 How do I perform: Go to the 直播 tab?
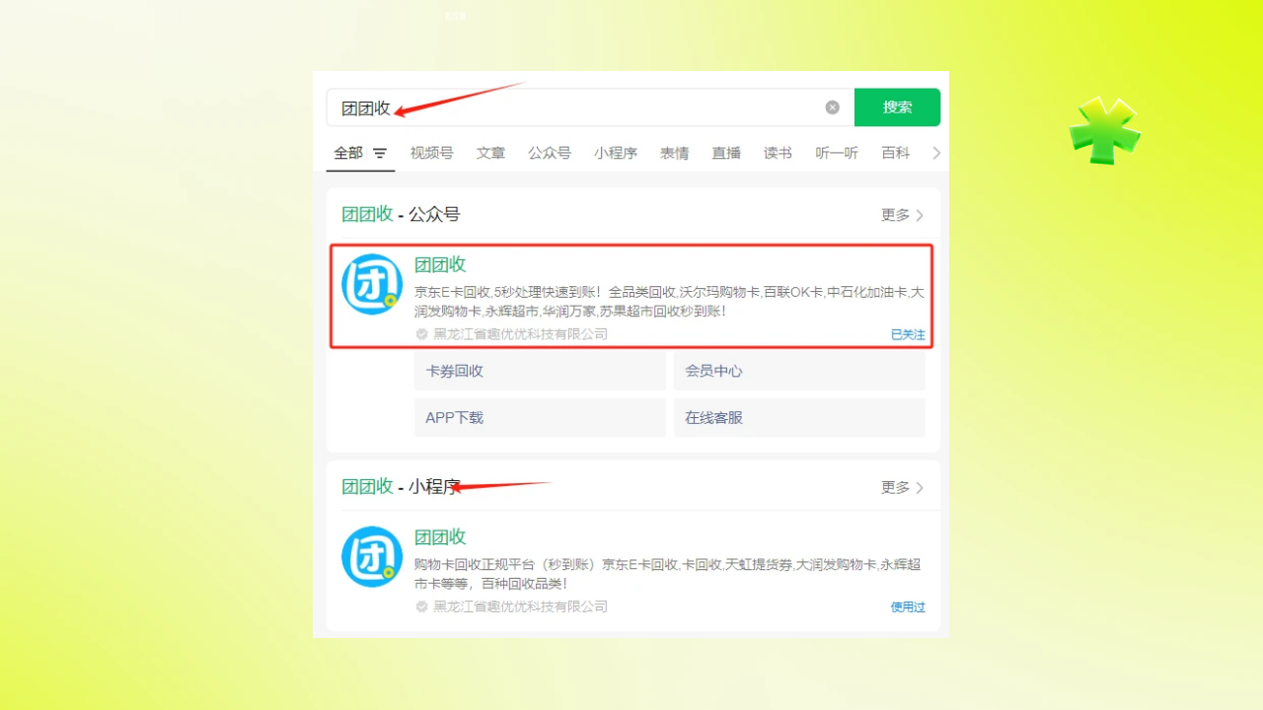click(x=726, y=153)
